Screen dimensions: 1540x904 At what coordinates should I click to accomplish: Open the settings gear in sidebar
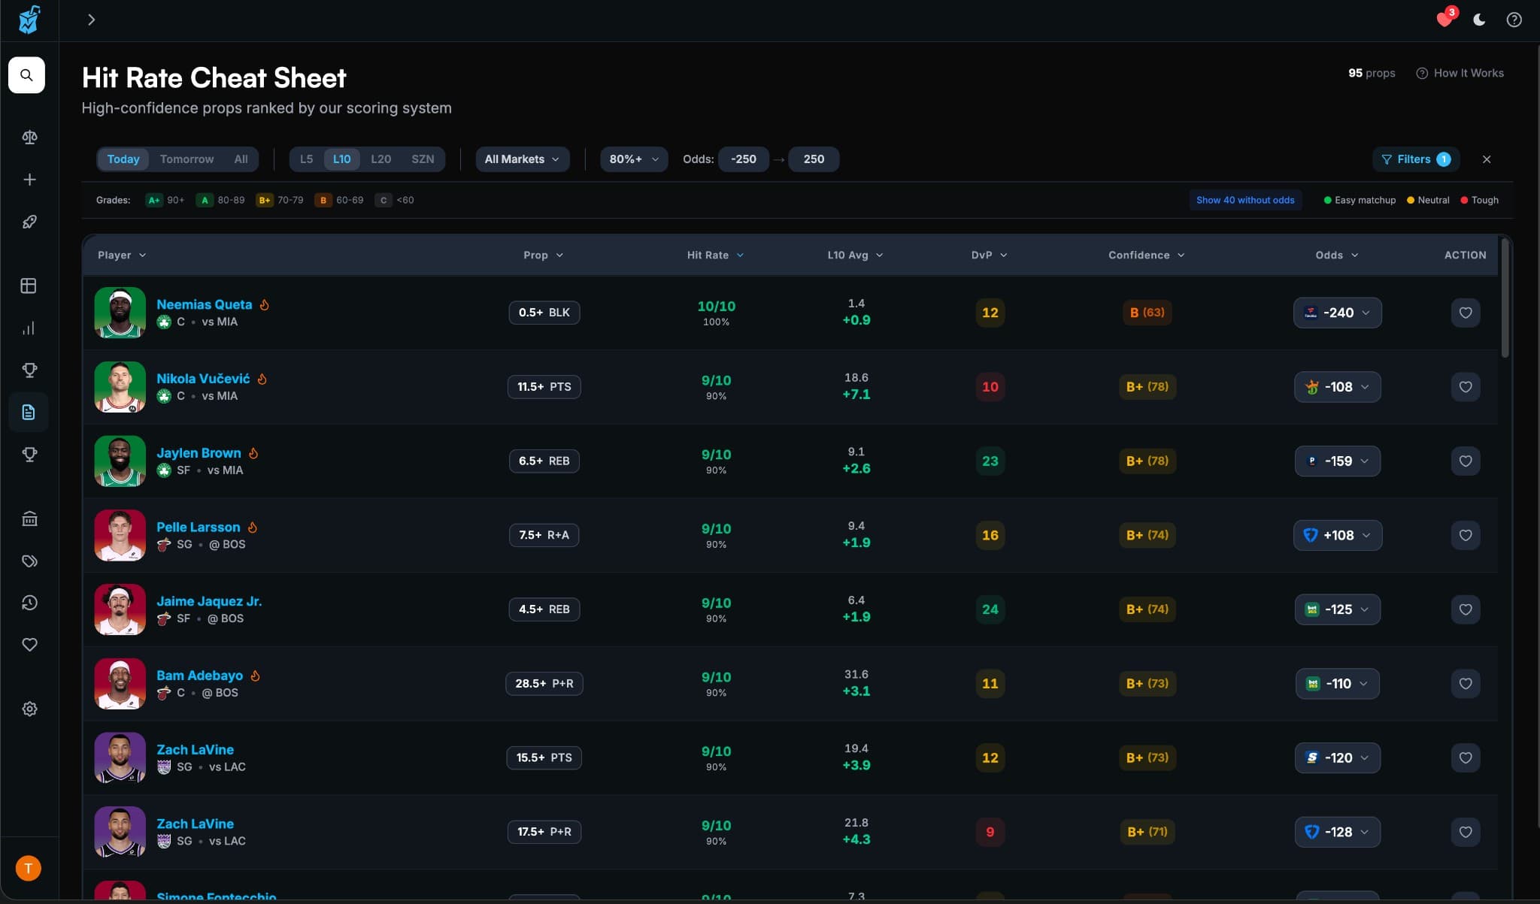pyautogui.click(x=29, y=709)
